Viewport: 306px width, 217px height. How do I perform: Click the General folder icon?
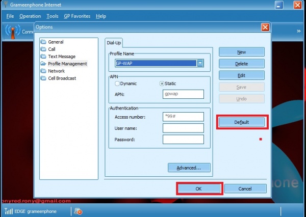pyautogui.click(x=43, y=42)
